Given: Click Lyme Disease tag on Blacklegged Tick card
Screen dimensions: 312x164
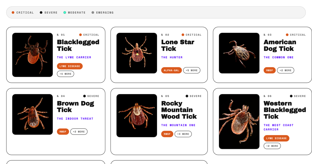Looking at the screenshot, I should point(70,66).
